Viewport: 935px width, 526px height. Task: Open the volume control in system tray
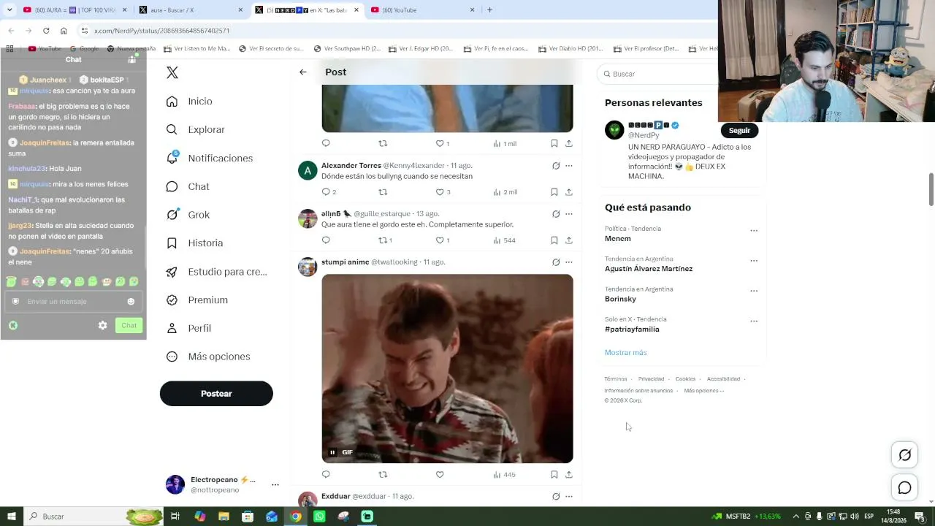854,517
